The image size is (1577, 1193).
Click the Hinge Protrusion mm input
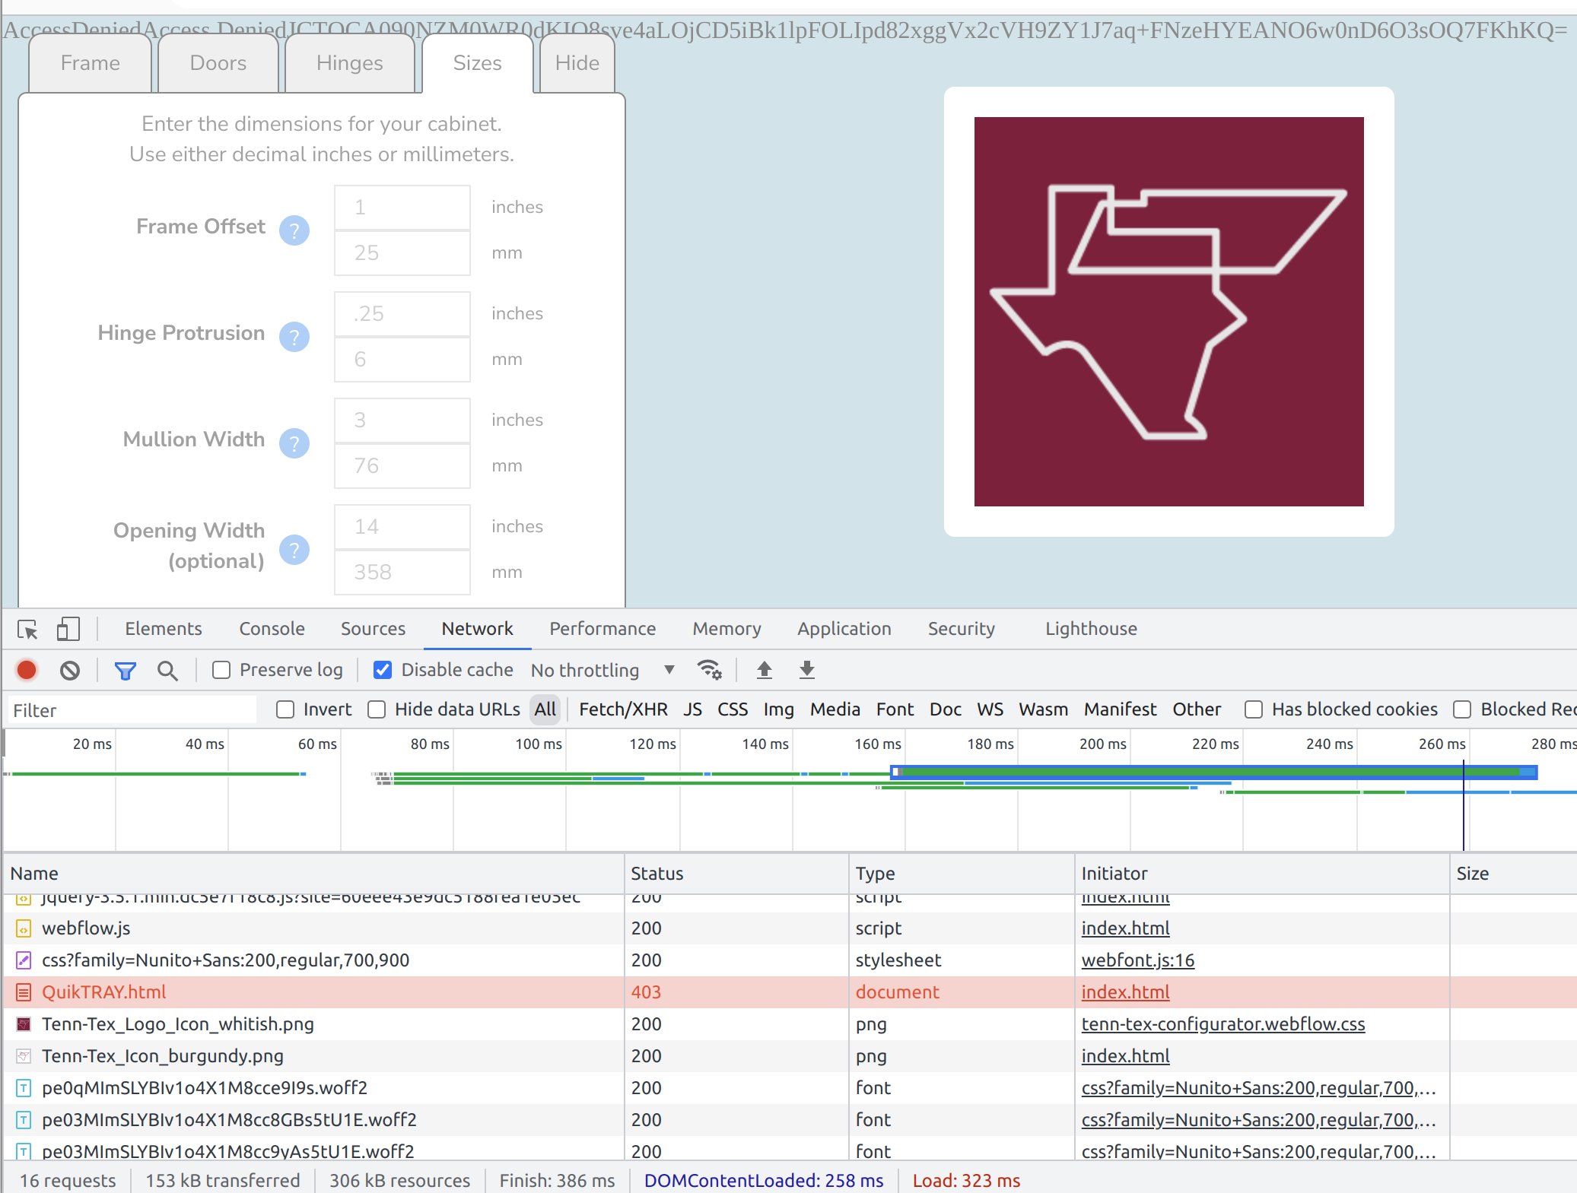point(402,359)
